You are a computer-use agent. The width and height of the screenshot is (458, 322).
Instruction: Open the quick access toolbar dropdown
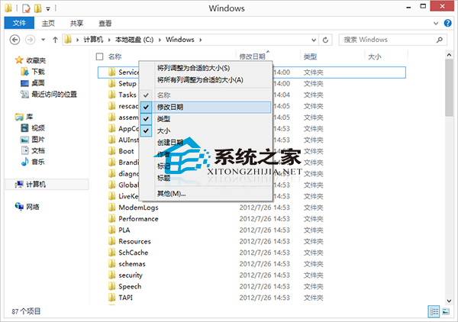click(x=48, y=8)
